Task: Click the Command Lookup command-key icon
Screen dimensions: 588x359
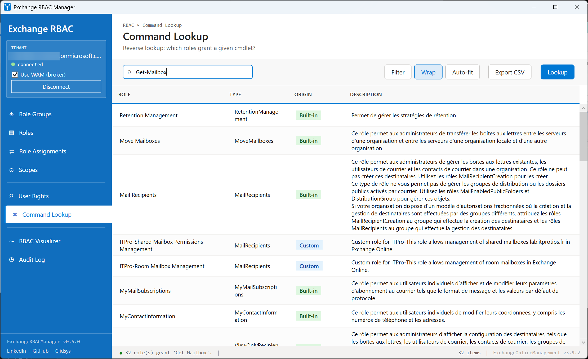Action: (15, 215)
